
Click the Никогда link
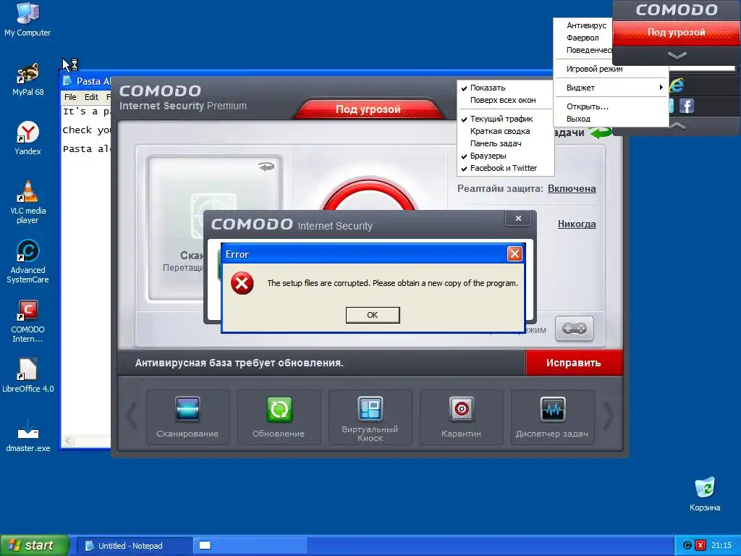click(x=577, y=224)
